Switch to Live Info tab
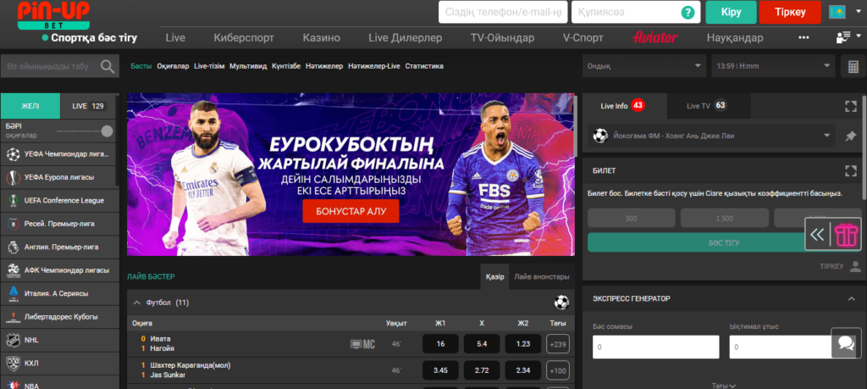Image resolution: width=867 pixels, height=389 pixels. pyautogui.click(x=625, y=106)
